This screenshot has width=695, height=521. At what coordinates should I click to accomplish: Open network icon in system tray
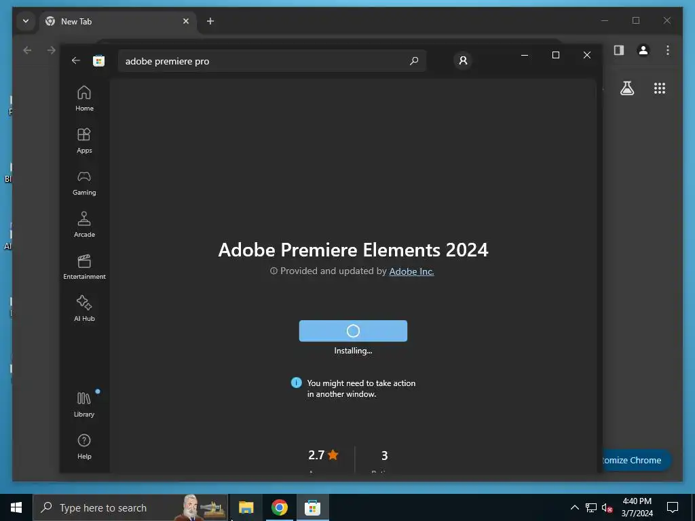coord(591,507)
